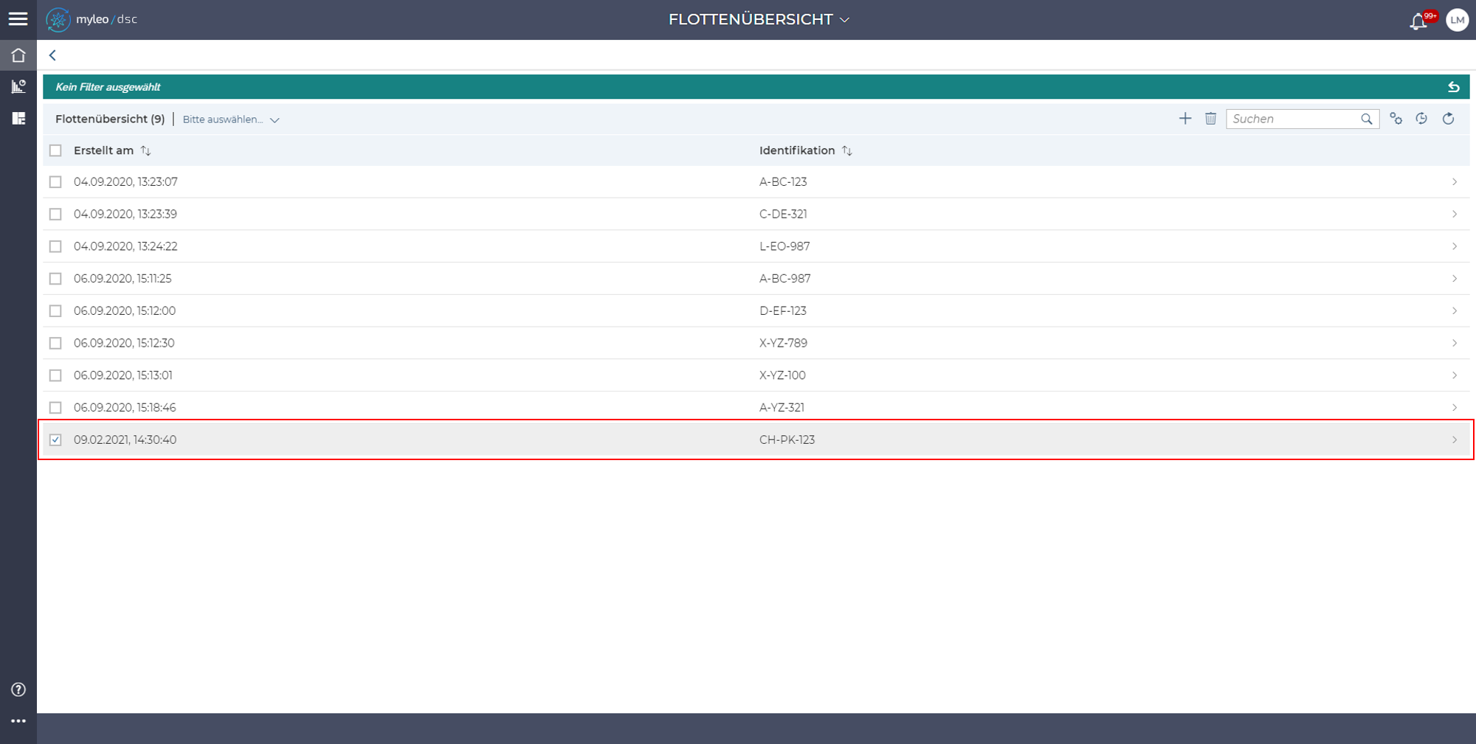Expand details chevron for X-YZ-100
This screenshot has height=744, width=1476.
click(1454, 375)
